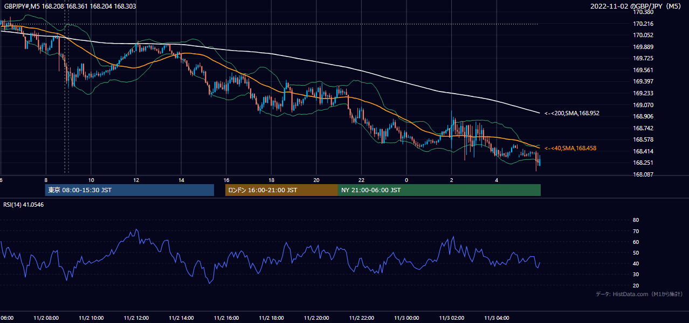This screenshot has height=323, width=689.
Task: Click price level 169.070 on the axis
Action: (643, 105)
